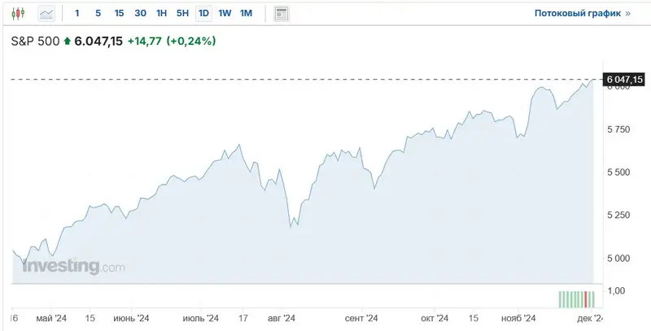Screen dimensions: 651x331
Task: Click the авг '24 date on the time axis
Action: (x=281, y=318)
